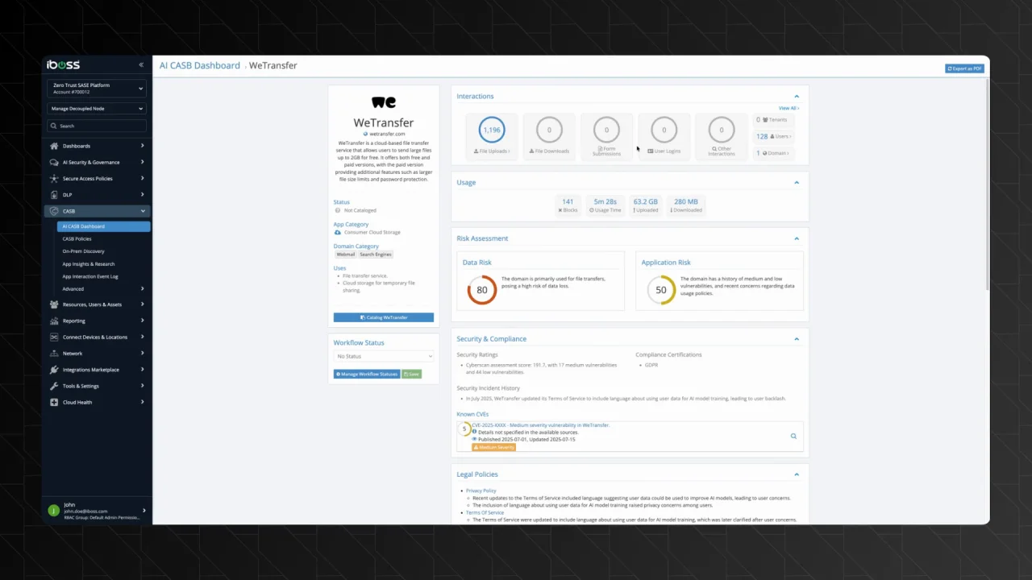The height and width of the screenshot is (580, 1032).
Task: Click the sidebar Search field
Action: click(x=97, y=126)
